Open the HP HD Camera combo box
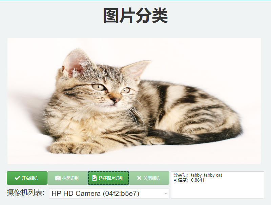271x205 pixels. [x=109, y=193]
